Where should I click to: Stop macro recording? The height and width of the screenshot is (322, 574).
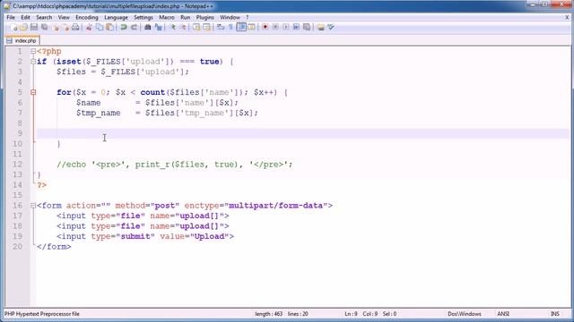[275, 27]
